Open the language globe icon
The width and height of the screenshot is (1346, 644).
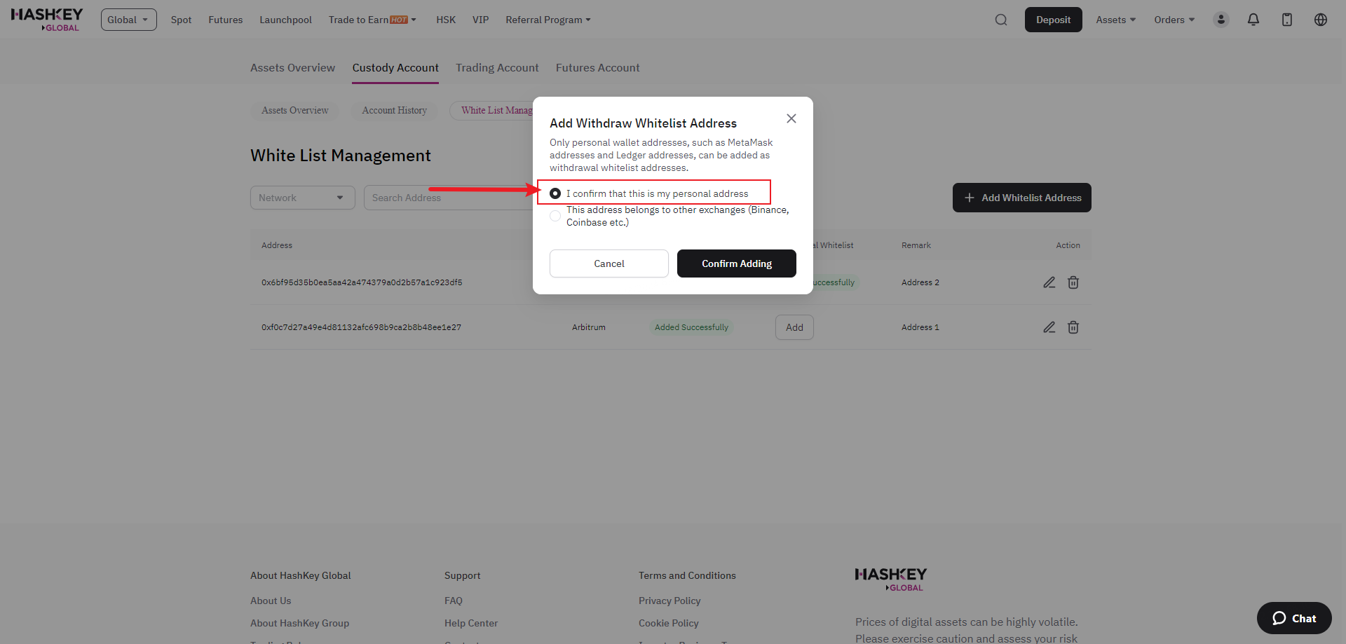point(1321,20)
